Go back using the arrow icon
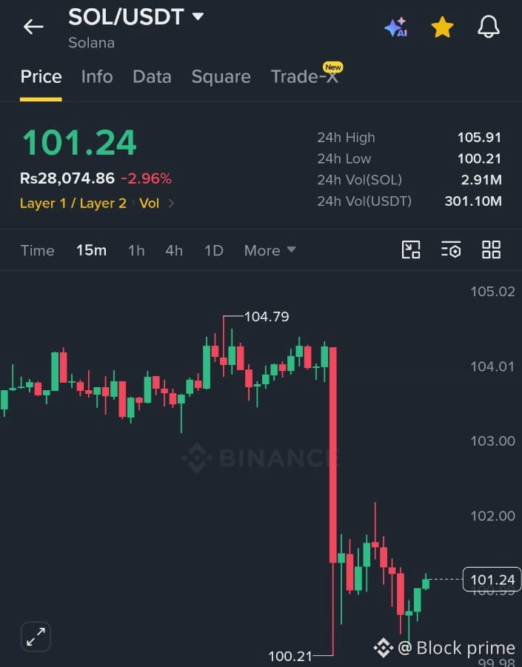 tap(33, 27)
